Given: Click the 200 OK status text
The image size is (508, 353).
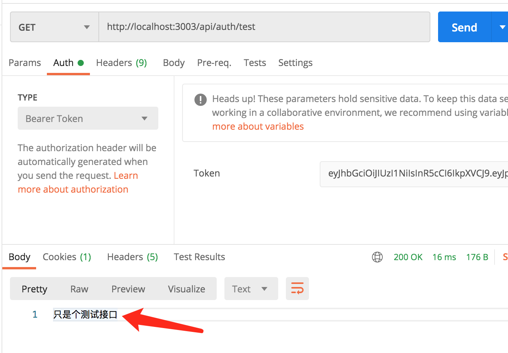Looking at the screenshot, I should [408, 257].
